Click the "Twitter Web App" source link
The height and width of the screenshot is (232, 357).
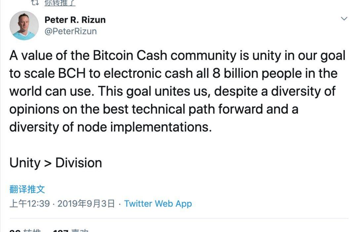point(158,204)
